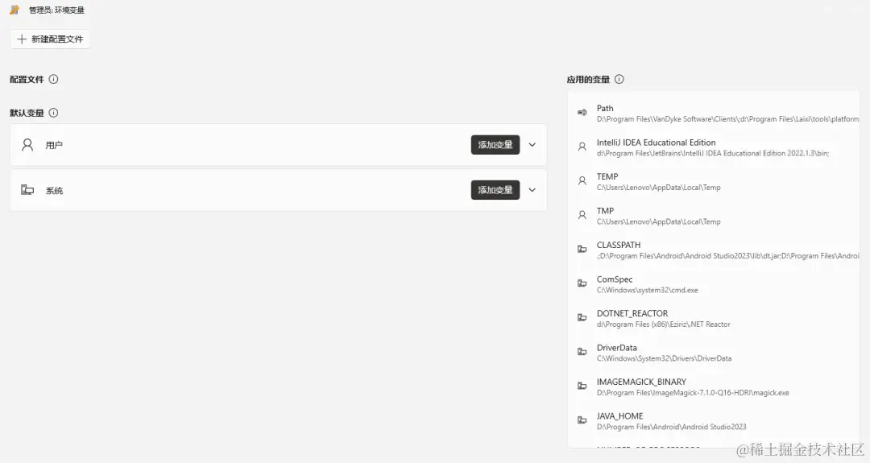Show info tooltip next to 配置文件
Image resolution: width=870 pixels, height=463 pixels.
(53, 79)
